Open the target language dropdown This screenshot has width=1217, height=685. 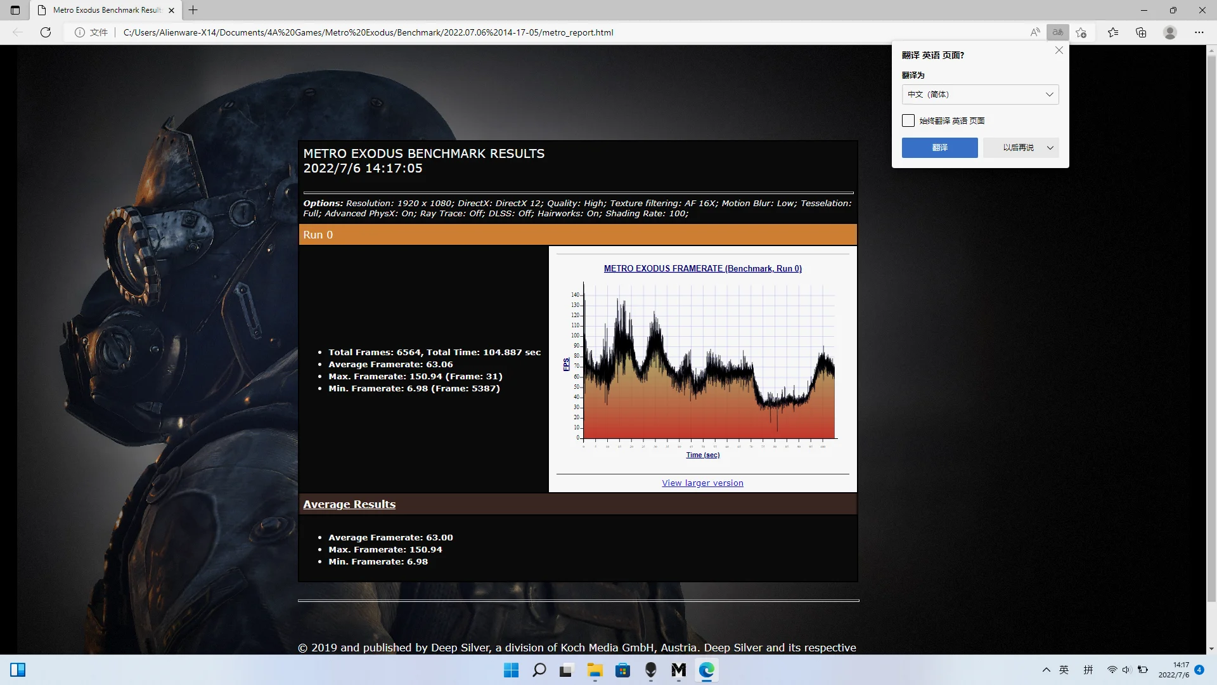point(980,95)
